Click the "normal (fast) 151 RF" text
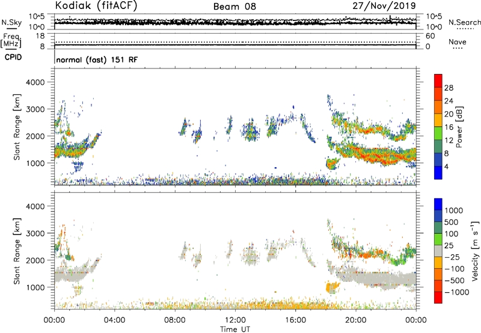 (x=97, y=60)
